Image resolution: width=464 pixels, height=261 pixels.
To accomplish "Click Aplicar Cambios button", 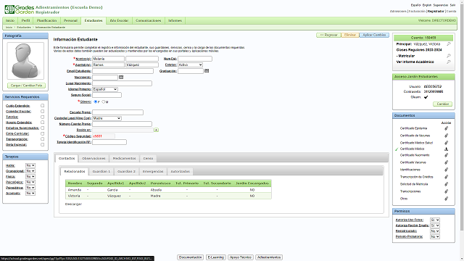I will (374, 35).
